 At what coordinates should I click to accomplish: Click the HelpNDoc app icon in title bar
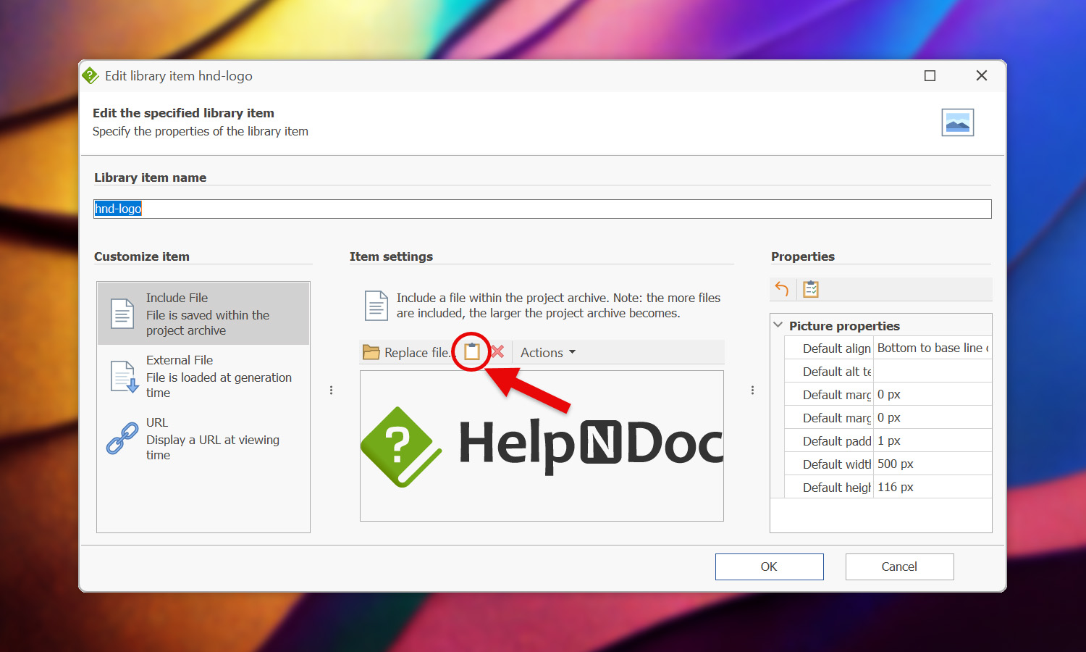point(90,75)
